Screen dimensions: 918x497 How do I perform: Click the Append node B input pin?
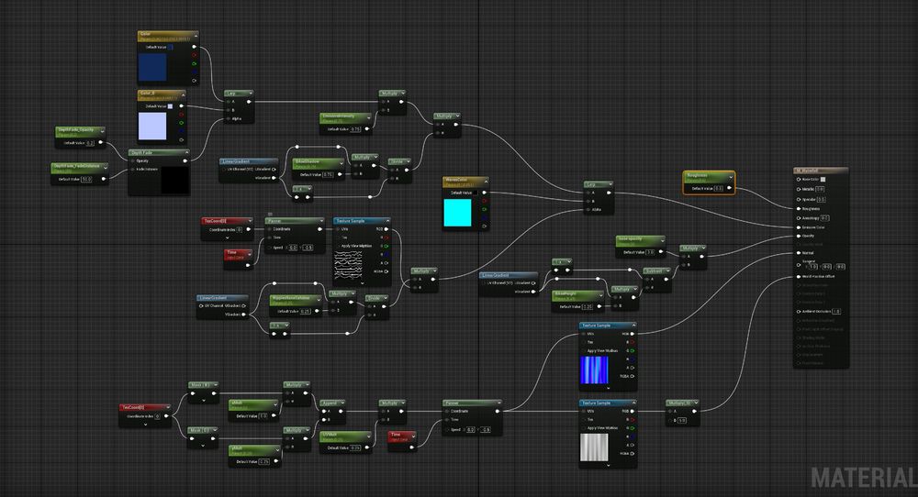point(322,420)
